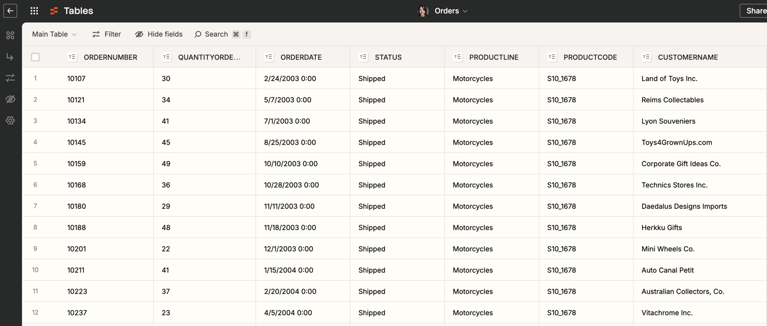767x326 pixels.
Task: Toggle the hidden-eye icon in left sidebar
Action: click(10, 100)
